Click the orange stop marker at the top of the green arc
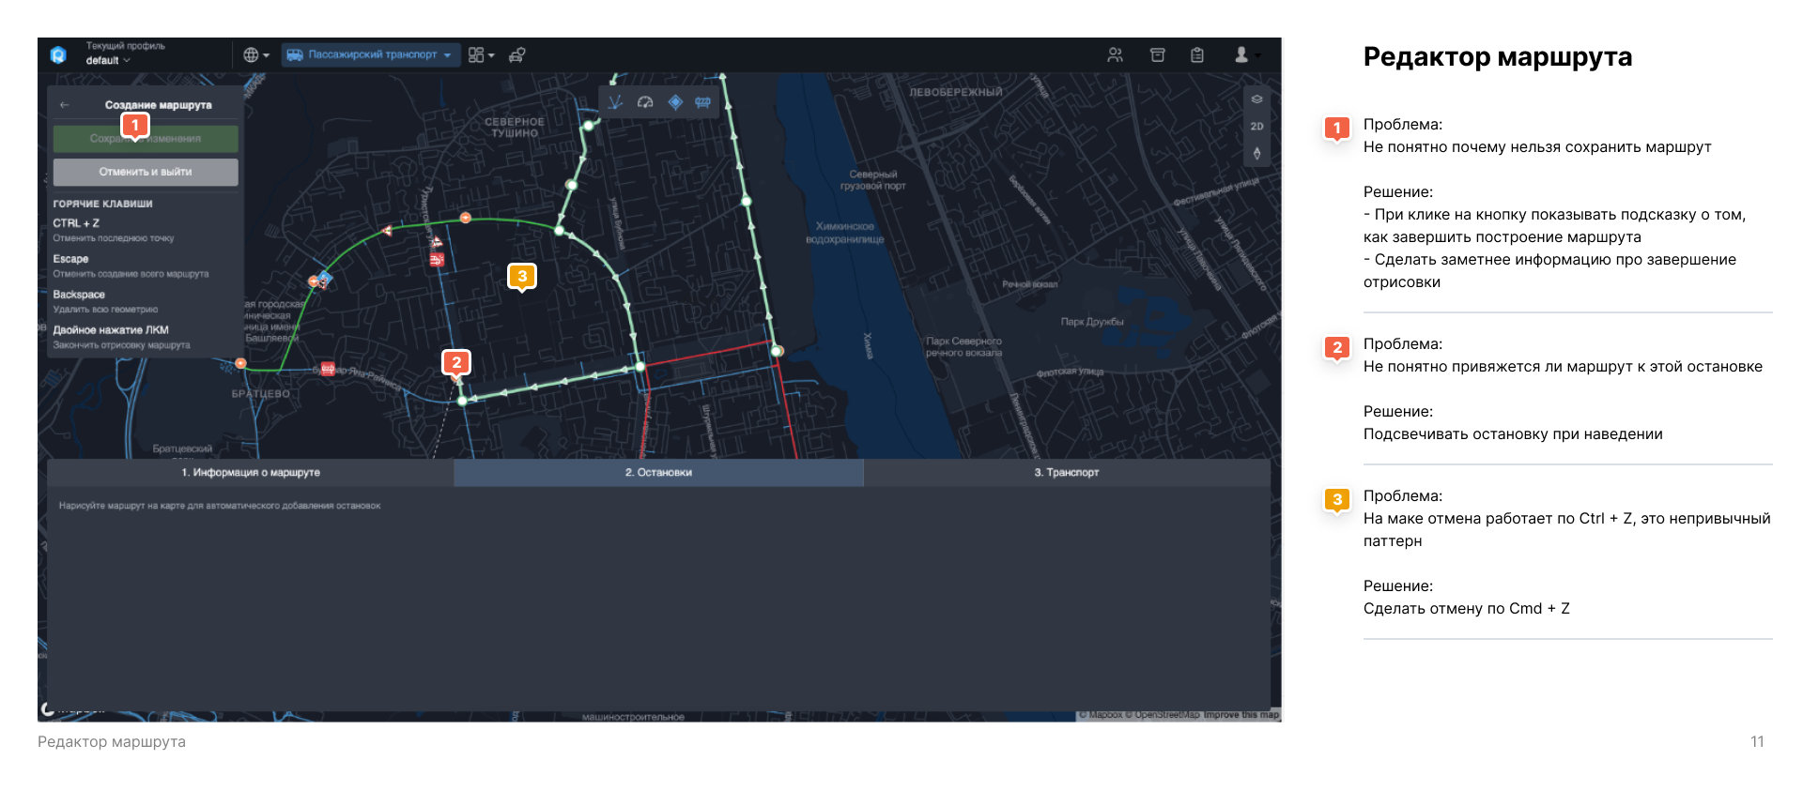The image size is (1803, 790). pos(465,218)
